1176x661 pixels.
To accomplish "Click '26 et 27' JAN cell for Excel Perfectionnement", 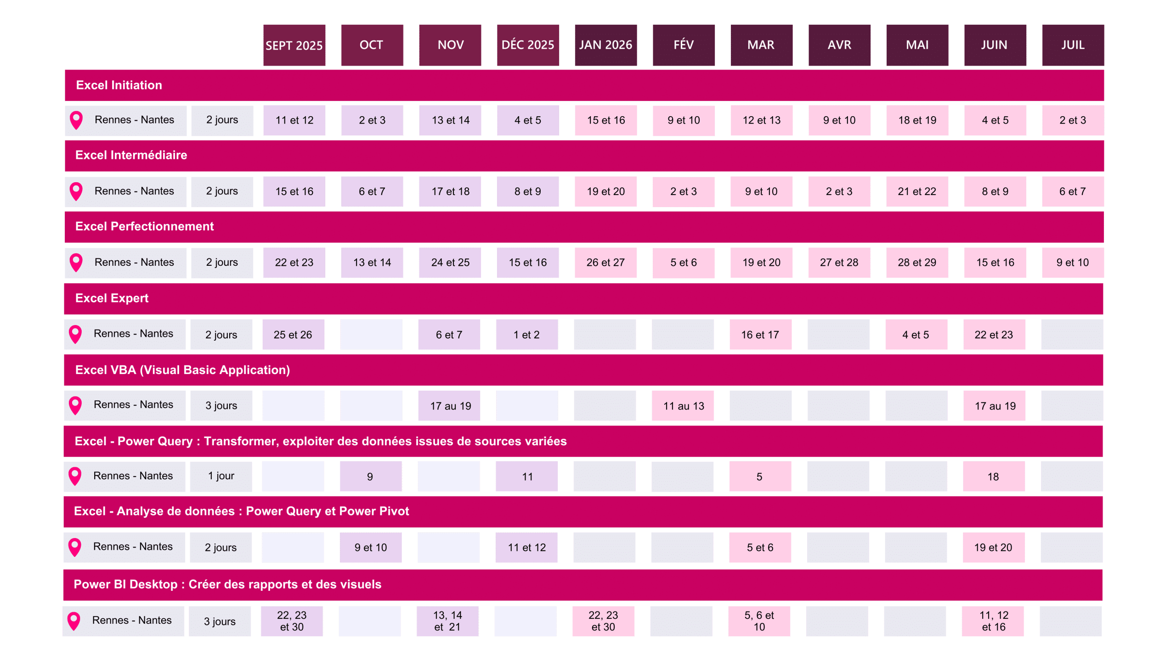I will coord(606,263).
